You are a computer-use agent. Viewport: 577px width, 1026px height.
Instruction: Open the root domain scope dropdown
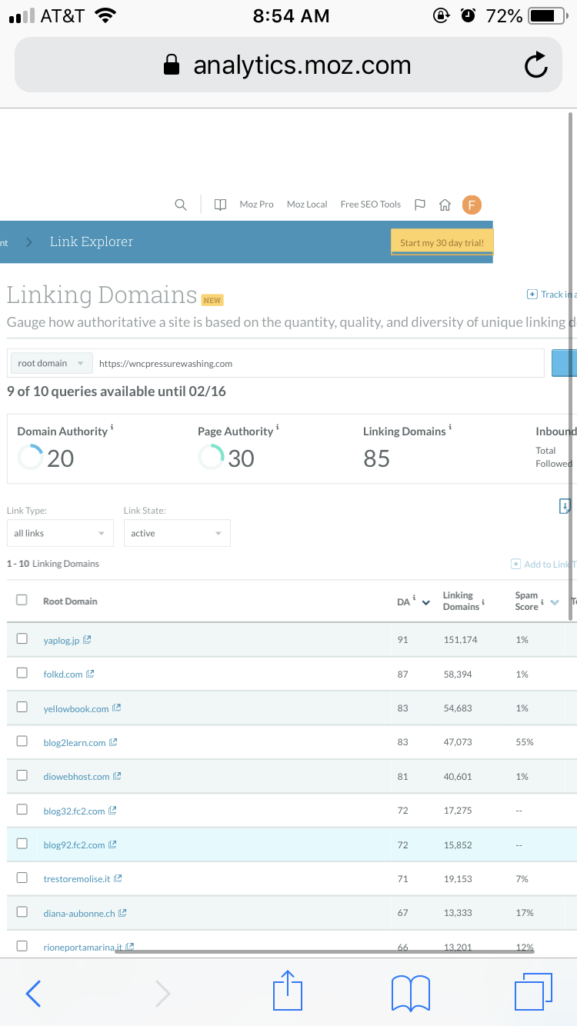52,363
